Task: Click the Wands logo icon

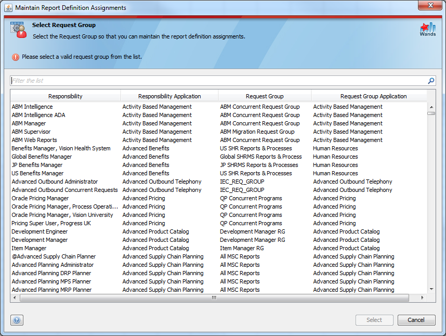Action: point(428,30)
